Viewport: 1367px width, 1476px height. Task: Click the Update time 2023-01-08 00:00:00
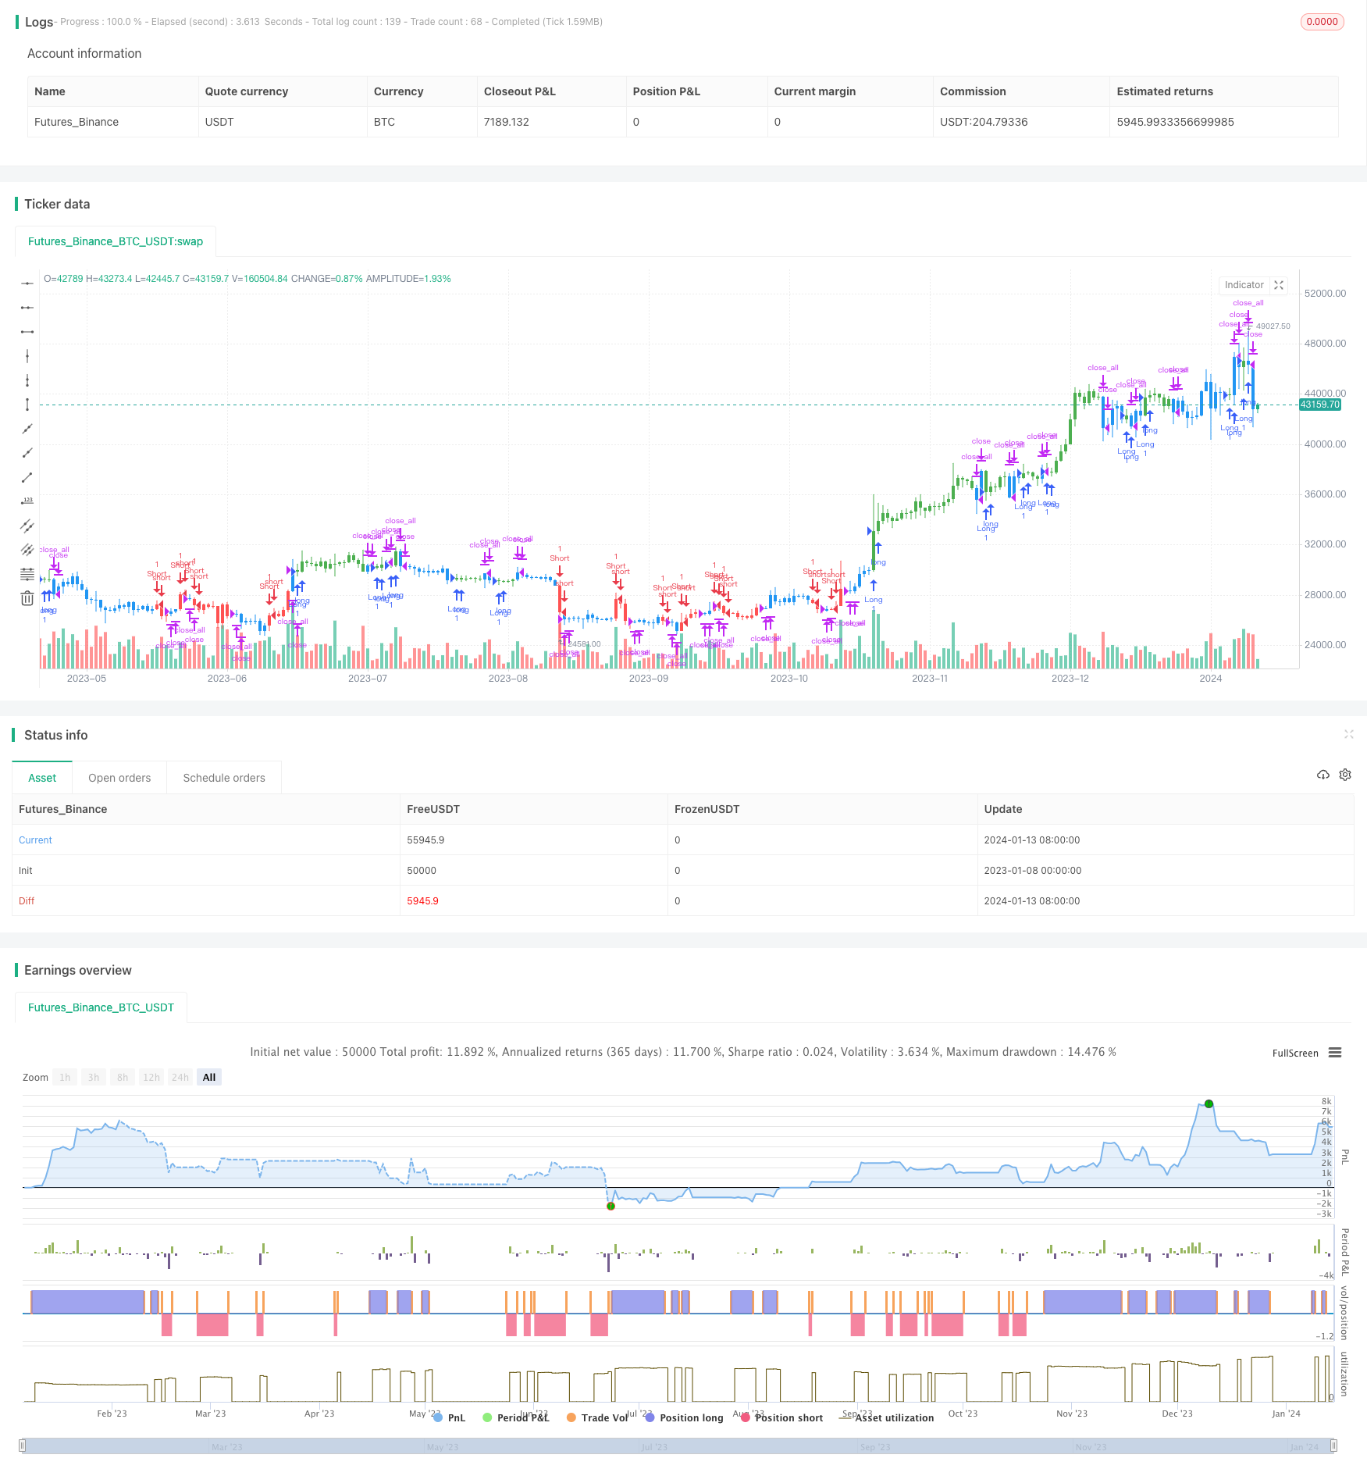click(x=1033, y=870)
